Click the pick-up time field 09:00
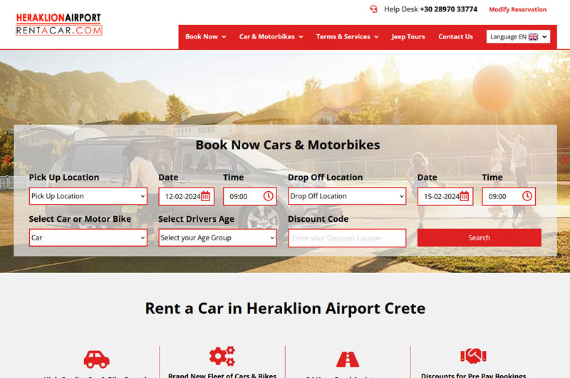The image size is (570, 378). (x=250, y=196)
